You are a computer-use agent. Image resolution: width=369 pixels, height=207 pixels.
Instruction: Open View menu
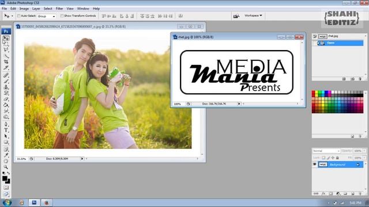70,9
